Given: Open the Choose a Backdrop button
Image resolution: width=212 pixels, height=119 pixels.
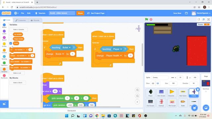Looking at the screenshot, I should pyautogui.click(x=206, y=108).
